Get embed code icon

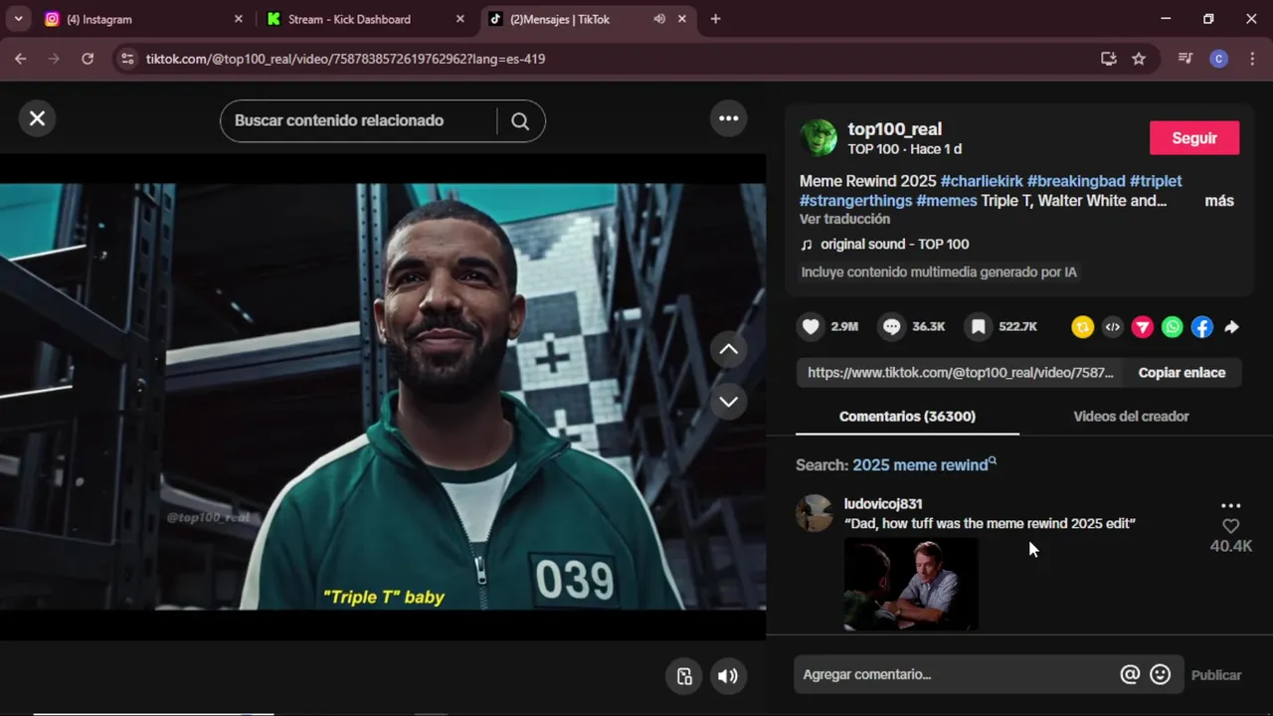point(1113,327)
